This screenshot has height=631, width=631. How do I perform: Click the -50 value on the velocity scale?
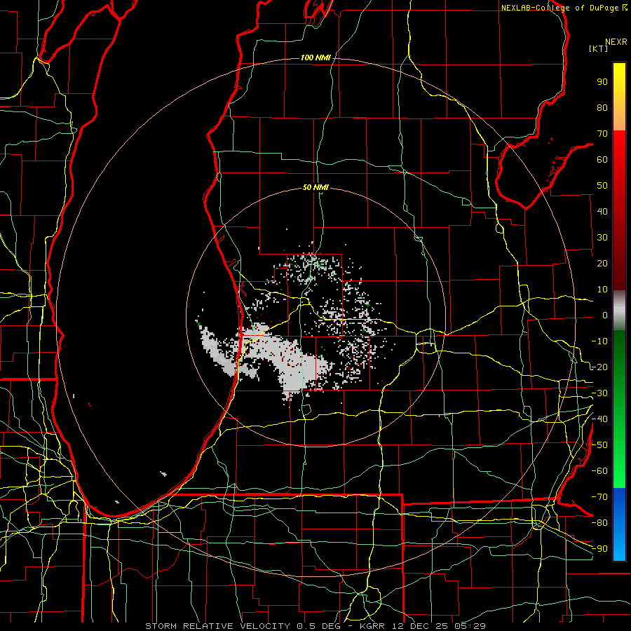pyautogui.click(x=599, y=445)
